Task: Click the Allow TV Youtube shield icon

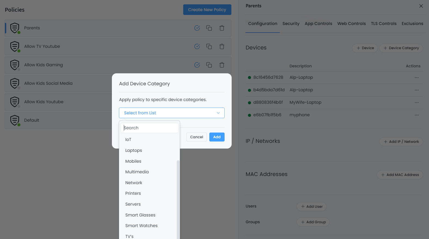Action: click(15, 46)
